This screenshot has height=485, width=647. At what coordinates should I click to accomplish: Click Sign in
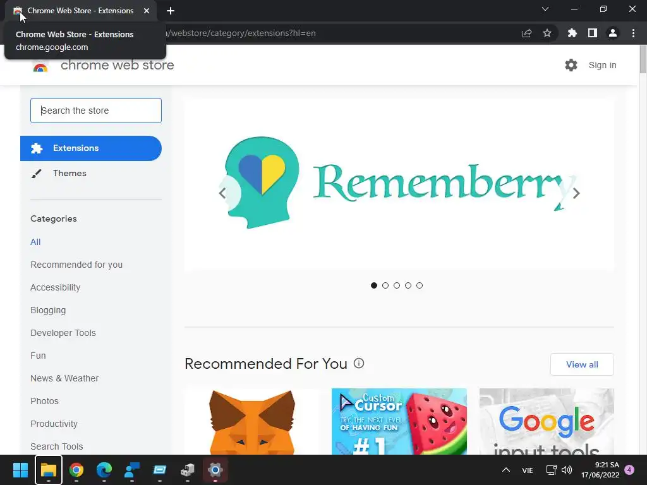(x=602, y=65)
